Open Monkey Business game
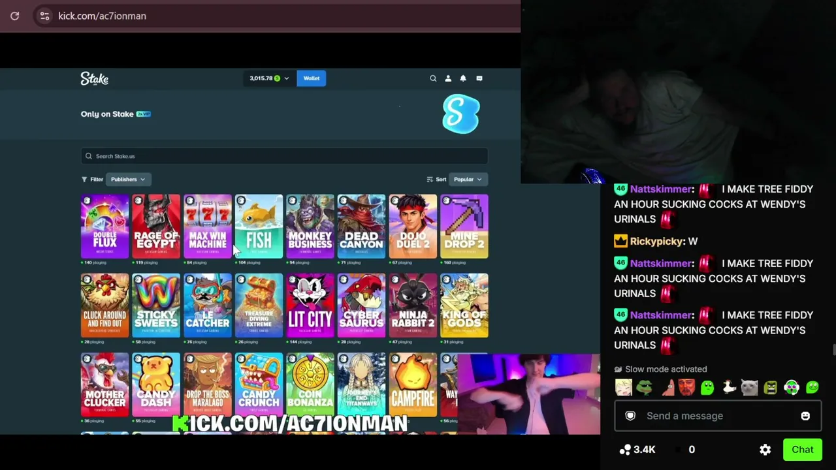Viewport: 836px width, 470px height. pyautogui.click(x=310, y=227)
